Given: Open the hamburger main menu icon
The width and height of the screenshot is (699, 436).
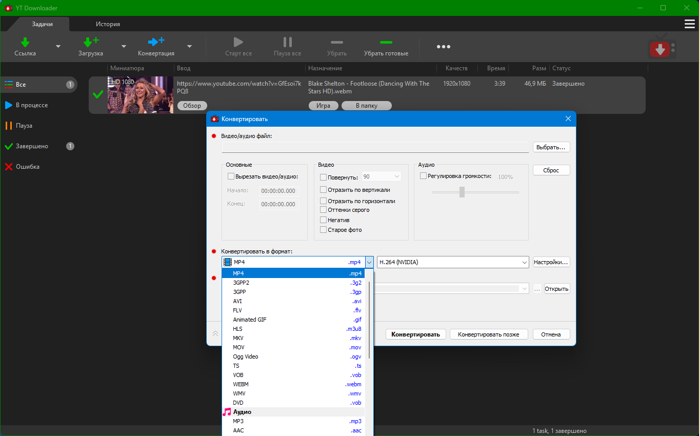Looking at the screenshot, I should click(690, 24).
